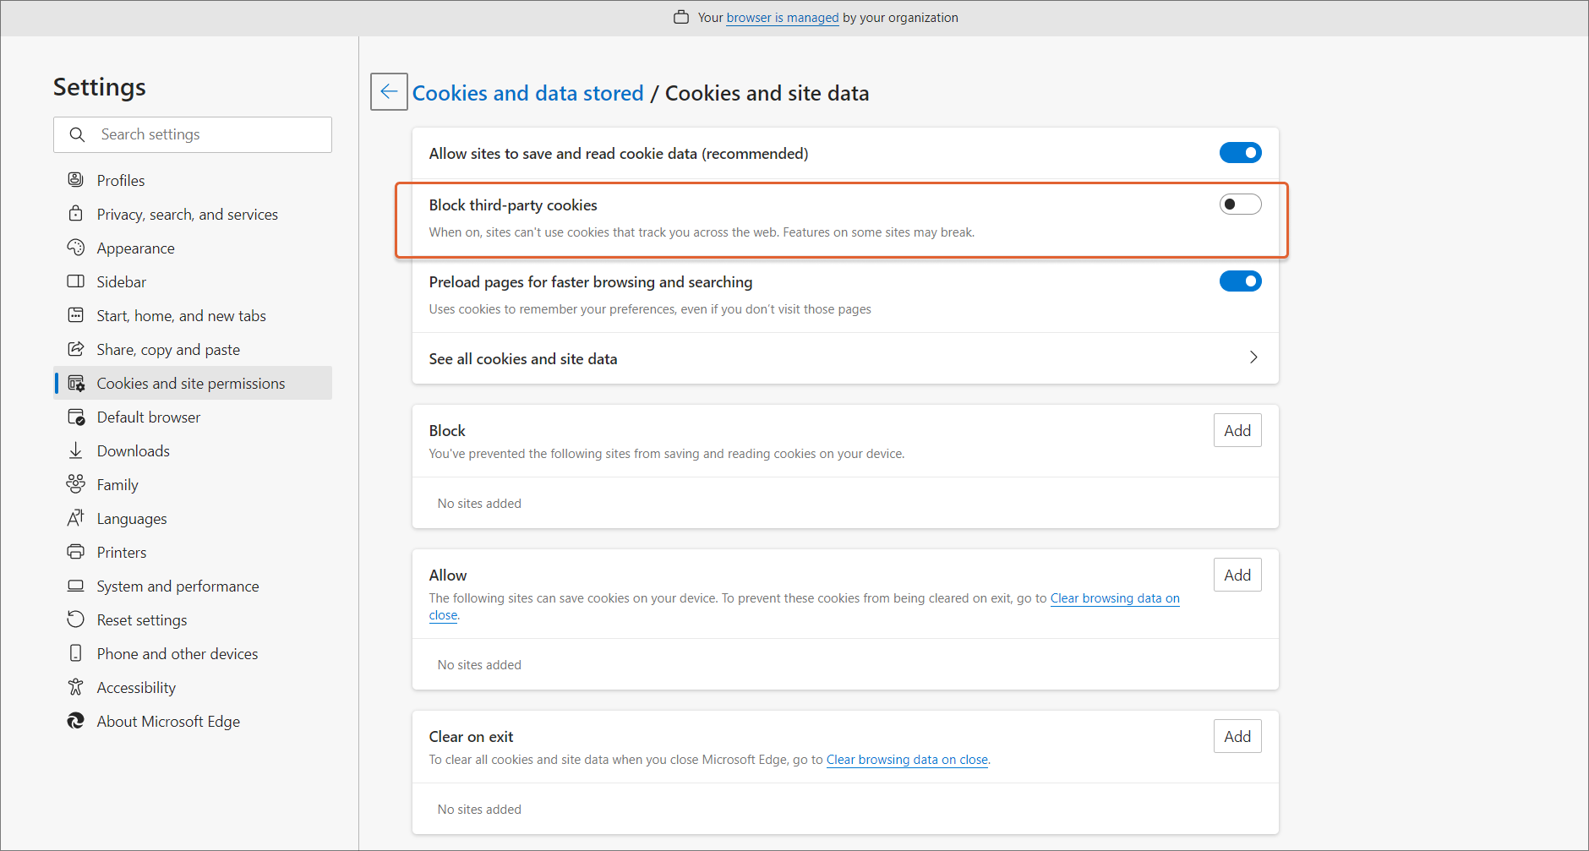Screen dimensions: 1589x851
Task: Open Profiles settings icon
Action: coord(76,180)
